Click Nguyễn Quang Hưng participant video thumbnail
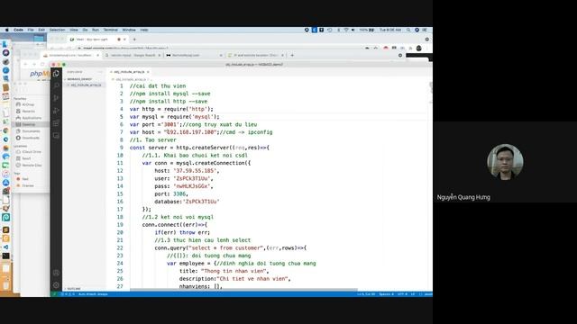 click(505, 162)
